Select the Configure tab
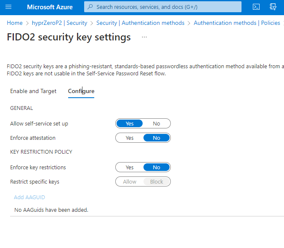This screenshot has width=284, height=248. click(81, 91)
